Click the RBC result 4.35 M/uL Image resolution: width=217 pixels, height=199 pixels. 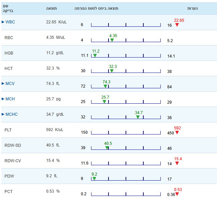(56, 37)
